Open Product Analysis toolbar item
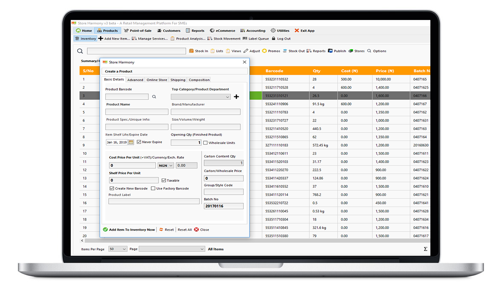499x283 pixels. click(x=188, y=39)
